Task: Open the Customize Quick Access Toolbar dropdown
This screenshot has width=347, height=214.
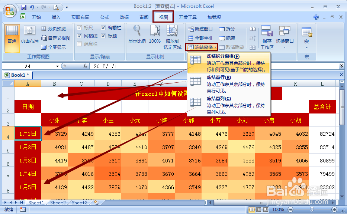Action: [x=67, y=7]
